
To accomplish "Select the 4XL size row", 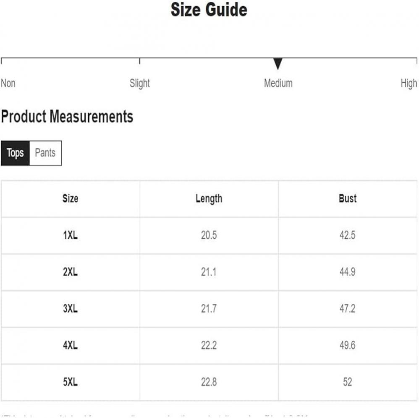I will (209, 345).
